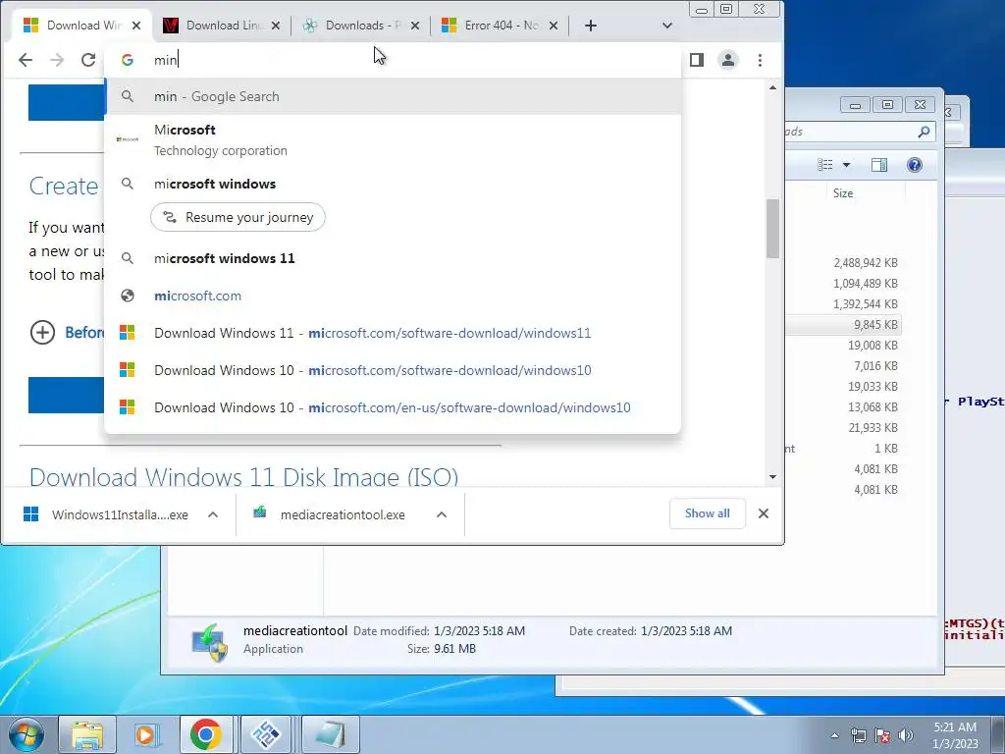1005x754 pixels.
Task: Click the Chrome page vertical scrollbar thumb
Action: 773,228
